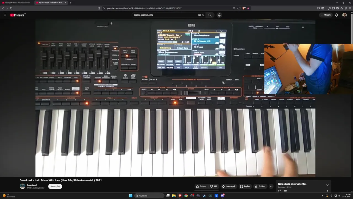Go to YouTube Premium home logo

[17, 15]
